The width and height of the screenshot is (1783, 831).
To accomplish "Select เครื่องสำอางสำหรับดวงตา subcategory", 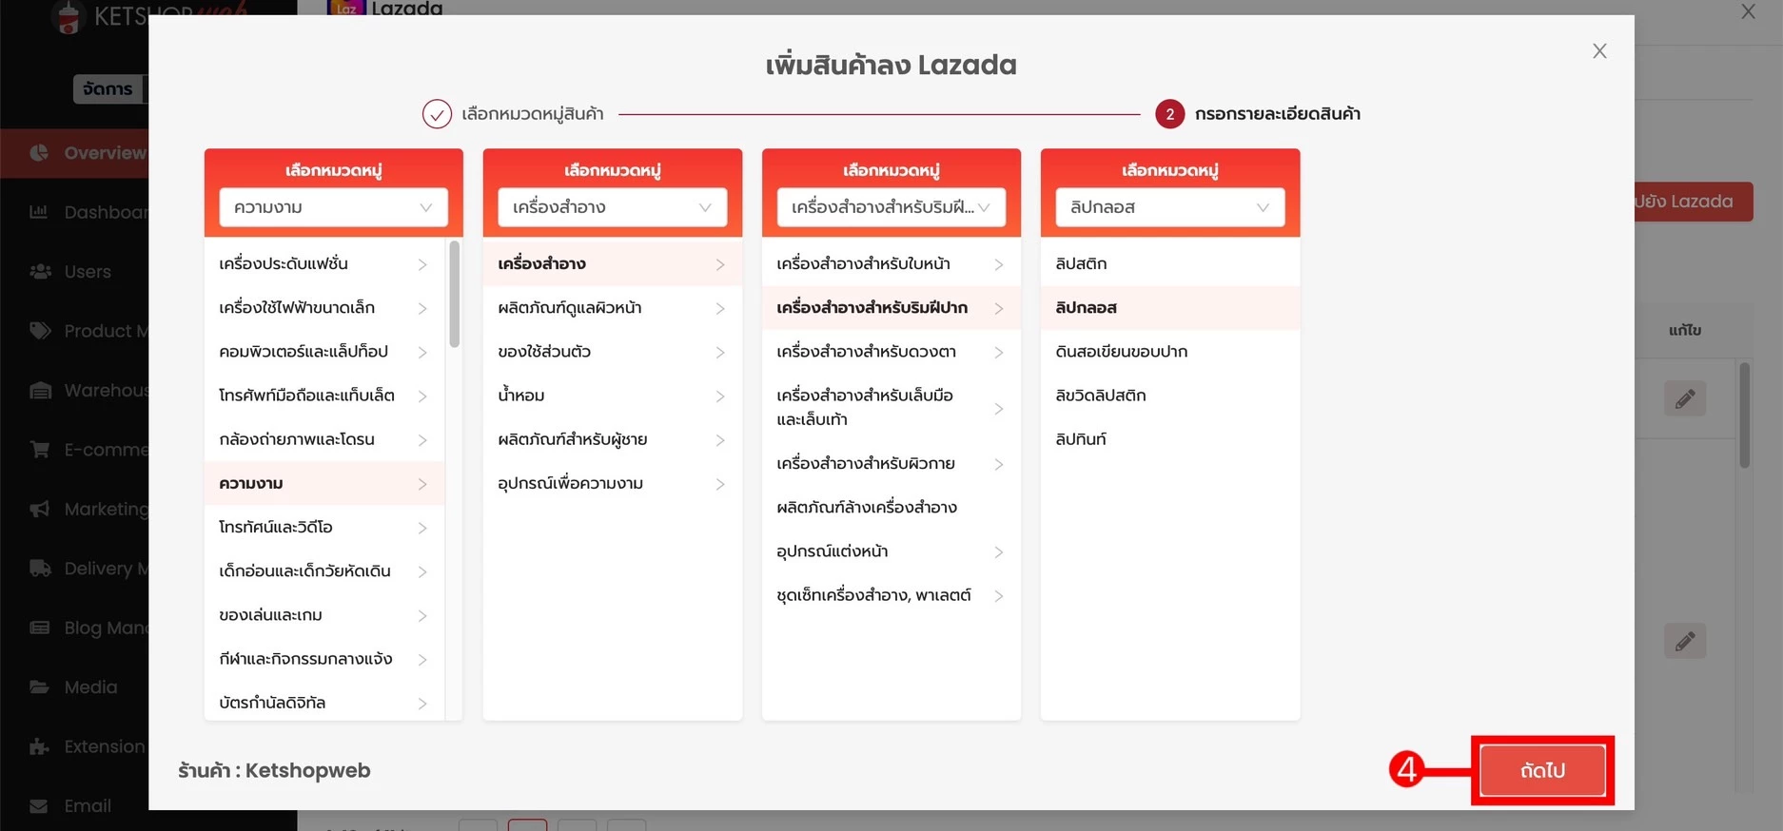I will [x=891, y=351].
